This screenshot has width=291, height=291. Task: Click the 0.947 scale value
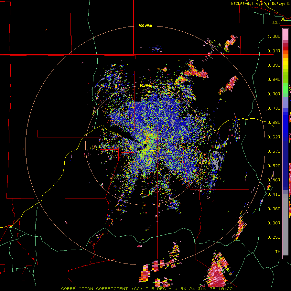(x=274, y=51)
